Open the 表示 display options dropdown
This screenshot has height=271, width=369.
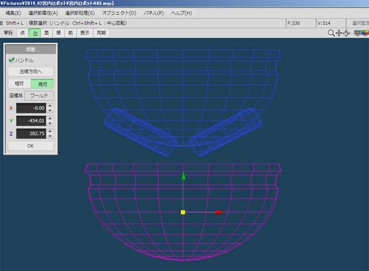[85, 33]
